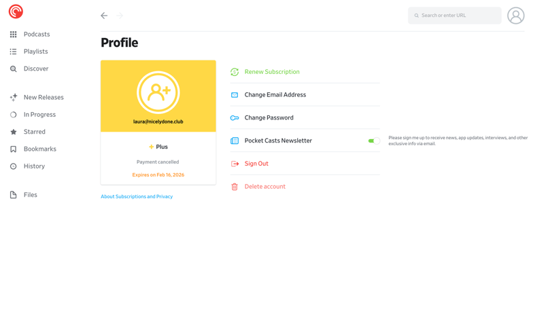Image resolution: width=544 pixels, height=319 pixels.
Task: Open Playlists from the sidebar
Action: coord(35,52)
